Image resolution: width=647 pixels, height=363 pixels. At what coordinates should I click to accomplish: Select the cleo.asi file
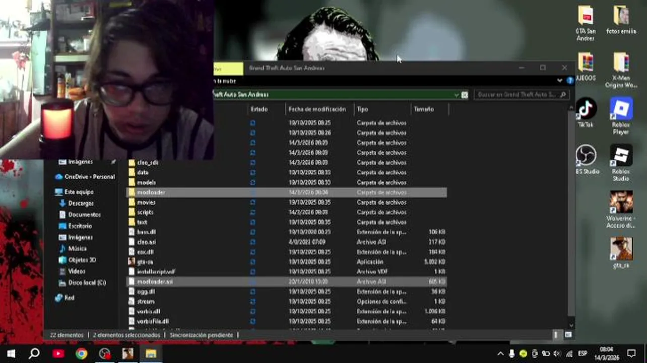pyautogui.click(x=146, y=242)
